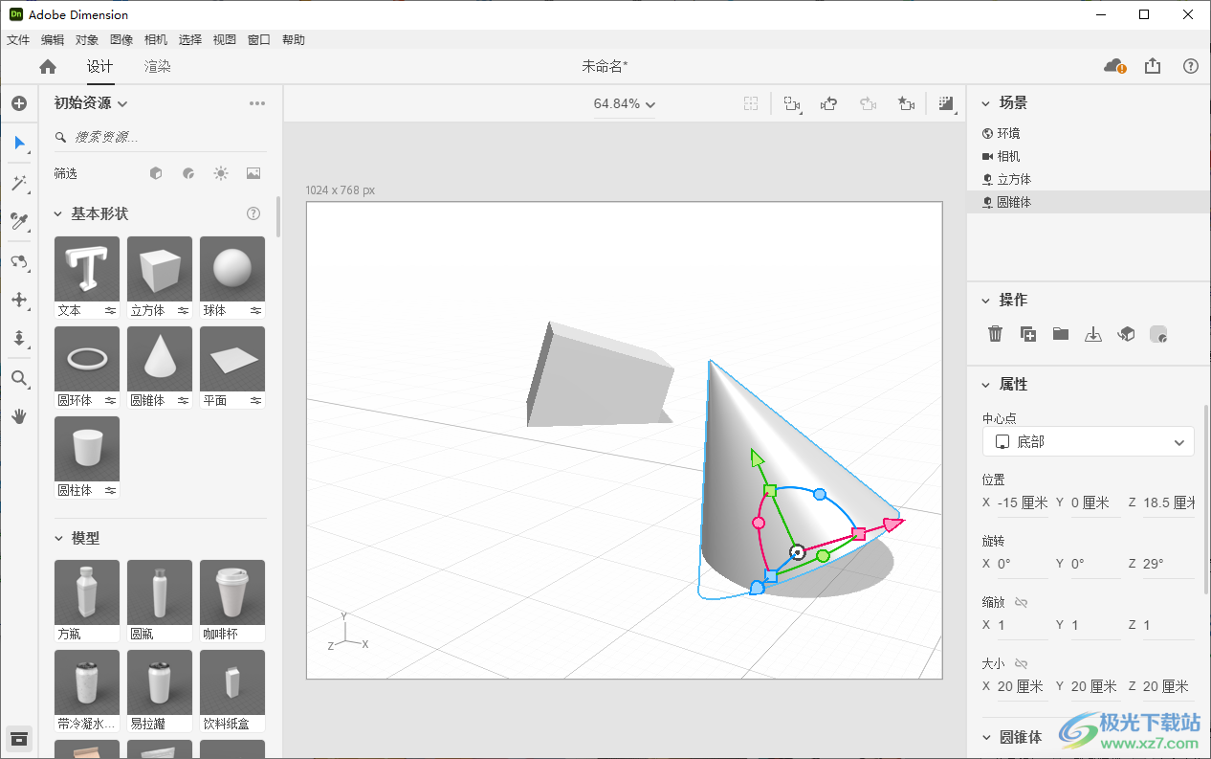
Task: Select the Orbit camera tool
Action: (x=19, y=261)
